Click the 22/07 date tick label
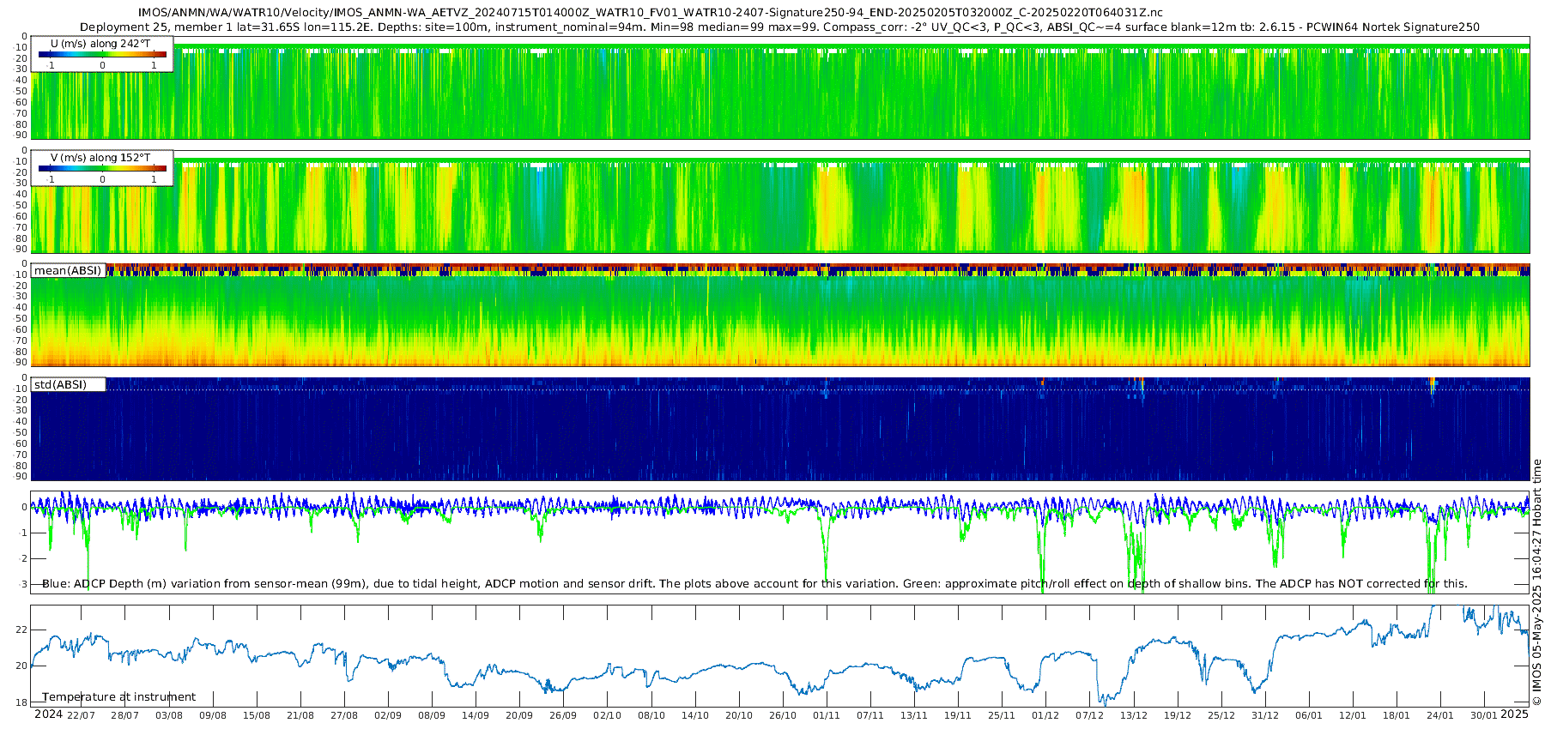The image size is (1545, 729). pos(81,716)
